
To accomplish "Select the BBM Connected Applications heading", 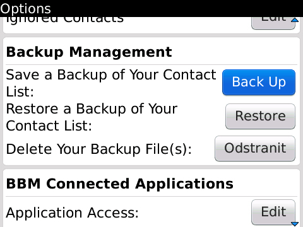I will (120, 183).
